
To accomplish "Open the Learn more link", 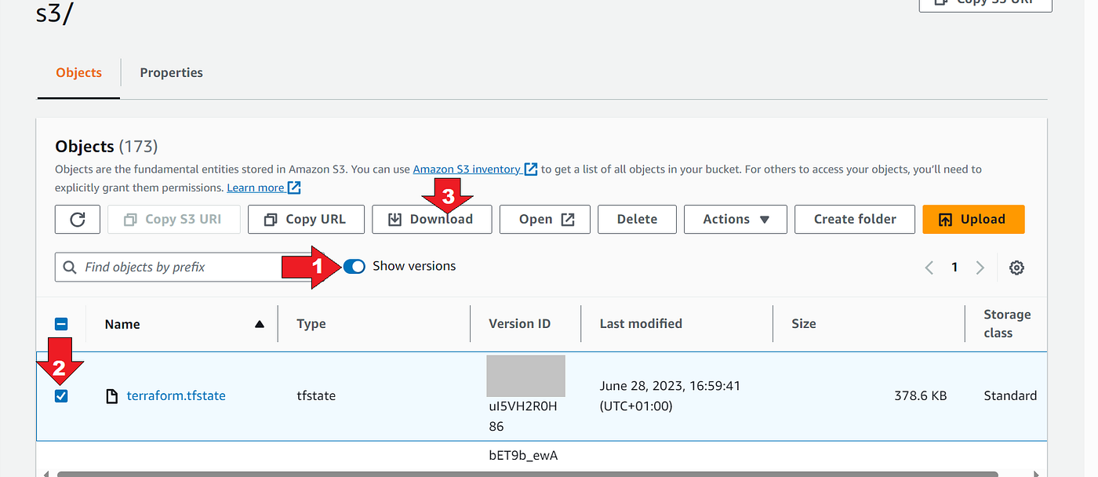I will pos(264,188).
